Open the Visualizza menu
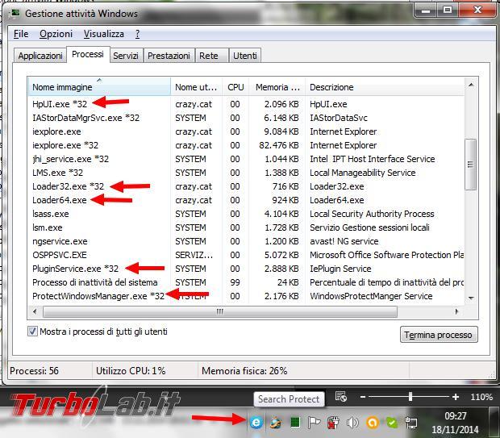500x438 pixels. (104, 34)
